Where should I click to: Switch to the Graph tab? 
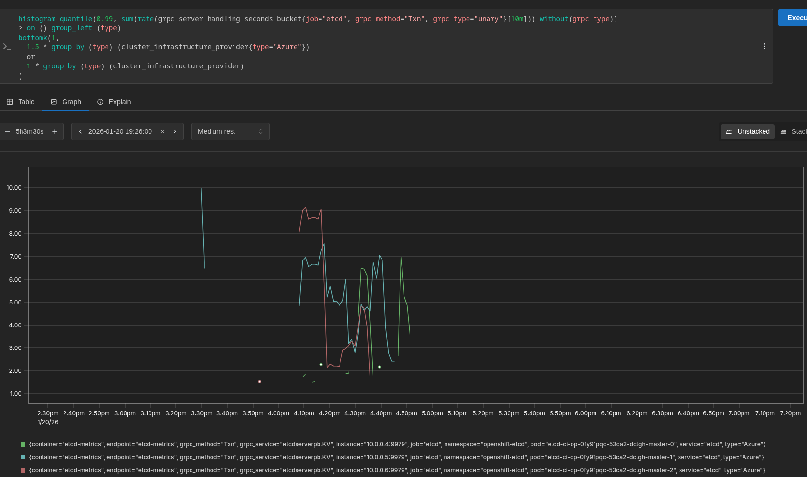(x=66, y=102)
